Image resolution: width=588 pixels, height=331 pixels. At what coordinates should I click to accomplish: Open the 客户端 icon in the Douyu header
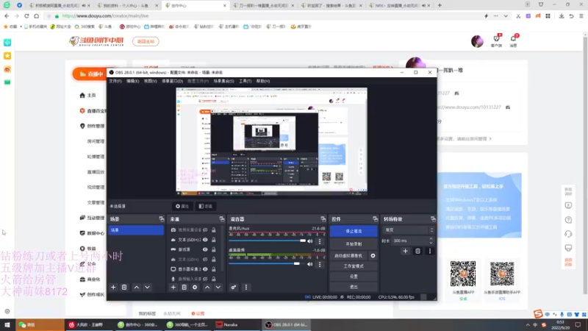[497, 38]
